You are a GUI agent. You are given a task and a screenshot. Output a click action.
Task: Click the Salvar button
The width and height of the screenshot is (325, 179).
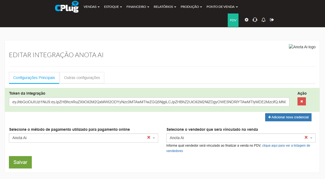[20, 162]
